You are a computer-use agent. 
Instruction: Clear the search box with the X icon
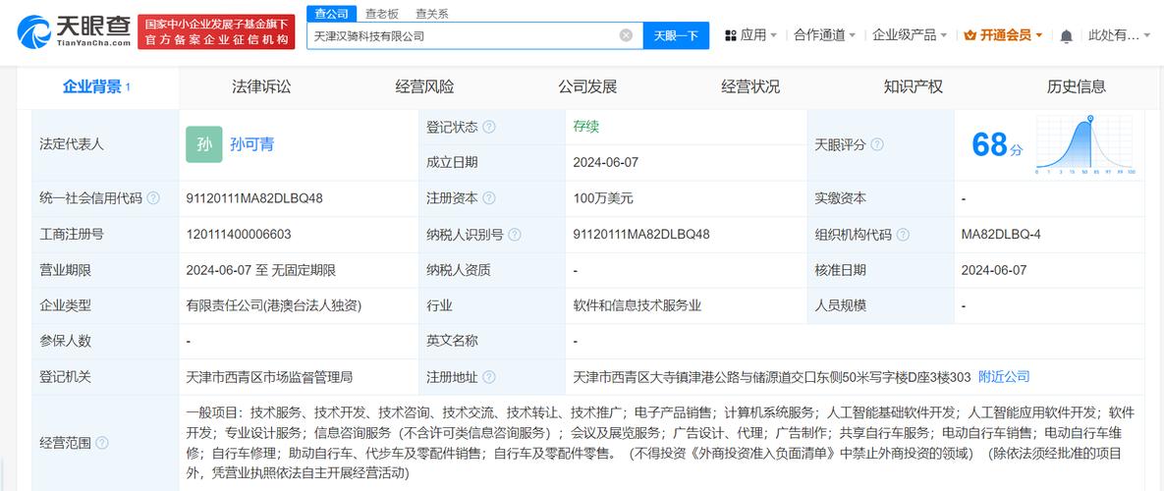coord(626,34)
